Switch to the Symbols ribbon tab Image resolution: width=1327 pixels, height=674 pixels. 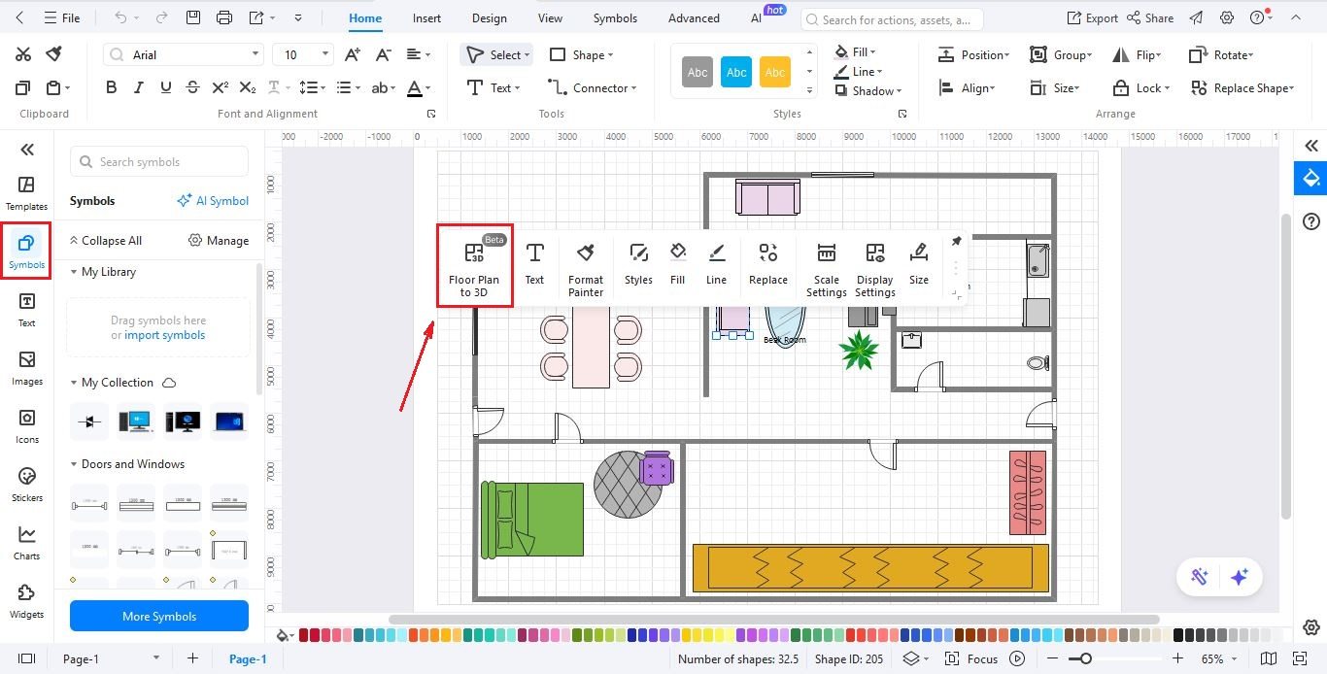(615, 17)
